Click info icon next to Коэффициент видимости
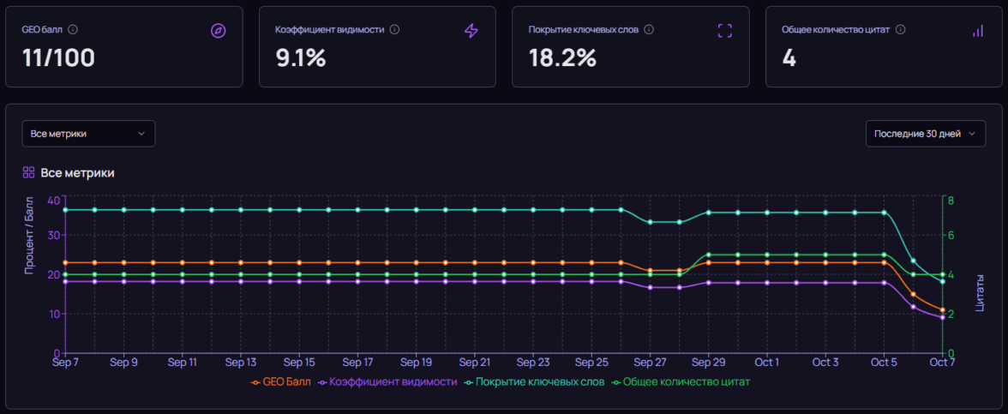The image size is (1008, 414). 394,29
